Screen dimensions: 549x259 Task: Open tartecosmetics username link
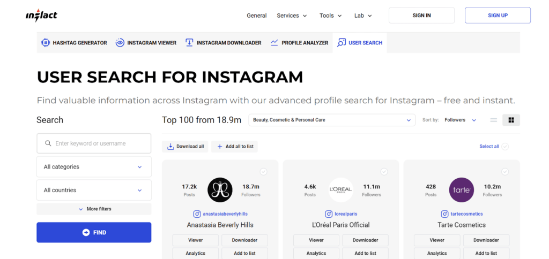tap(467, 214)
